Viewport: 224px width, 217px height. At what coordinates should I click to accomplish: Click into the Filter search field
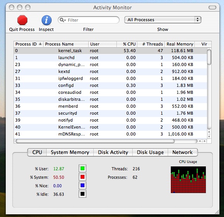[89, 20]
